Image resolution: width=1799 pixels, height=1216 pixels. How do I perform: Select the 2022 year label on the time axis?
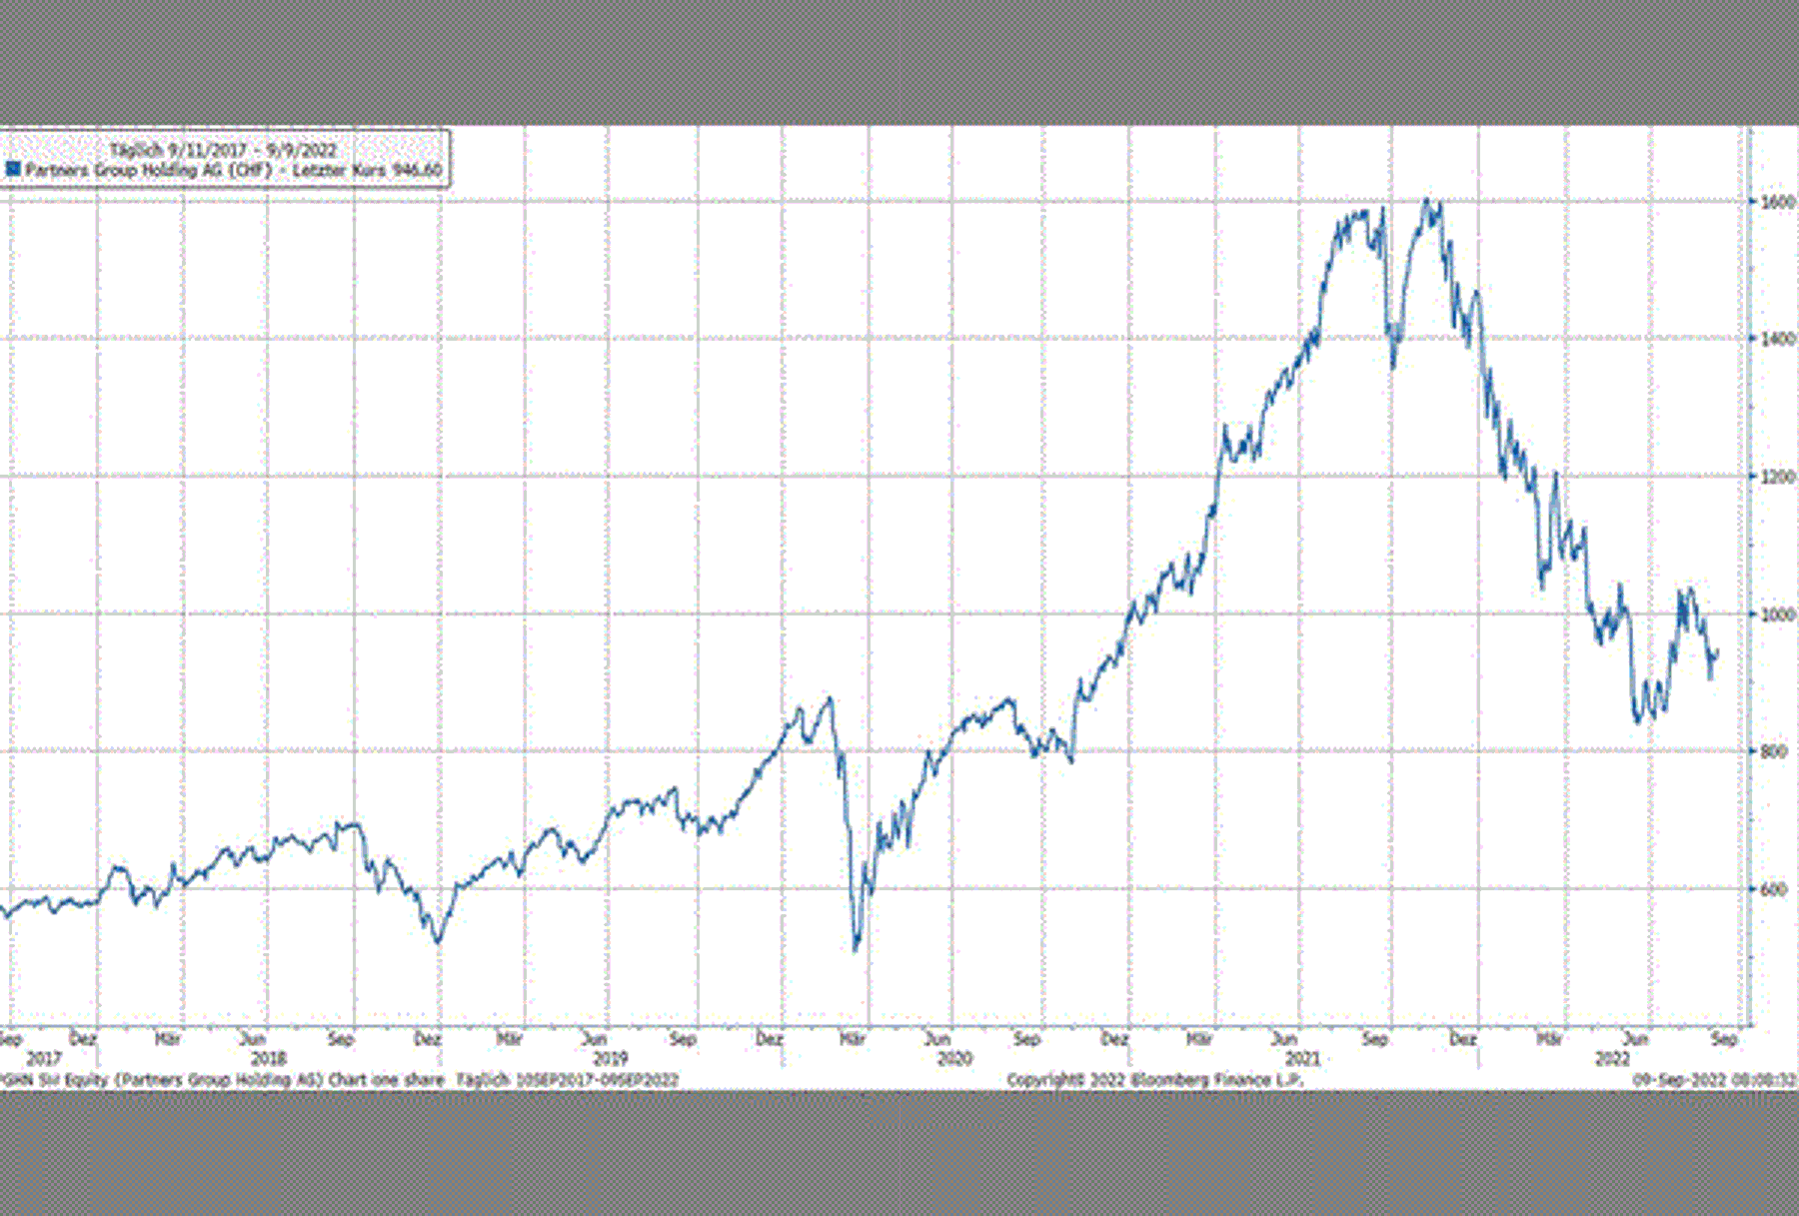coord(1611,1058)
